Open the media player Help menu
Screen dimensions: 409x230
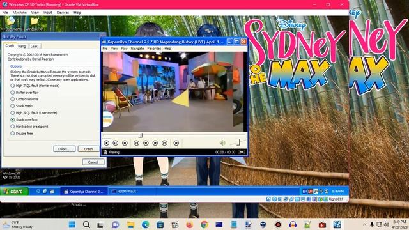[167, 49]
